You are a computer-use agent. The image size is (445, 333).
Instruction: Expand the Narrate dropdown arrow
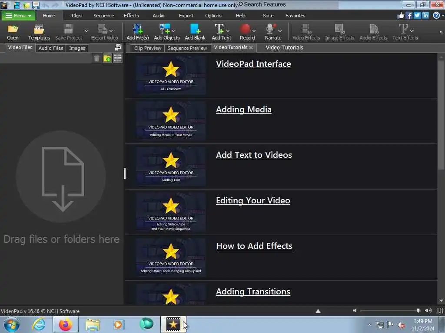coord(280,31)
